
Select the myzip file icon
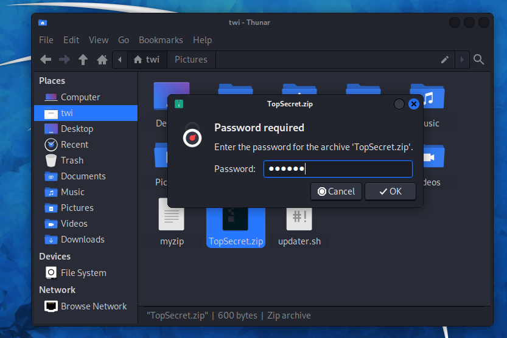[x=171, y=216]
